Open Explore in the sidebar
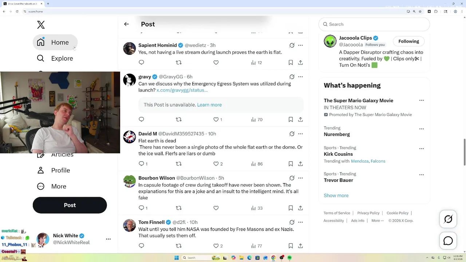The height and width of the screenshot is (262, 466). (55, 58)
